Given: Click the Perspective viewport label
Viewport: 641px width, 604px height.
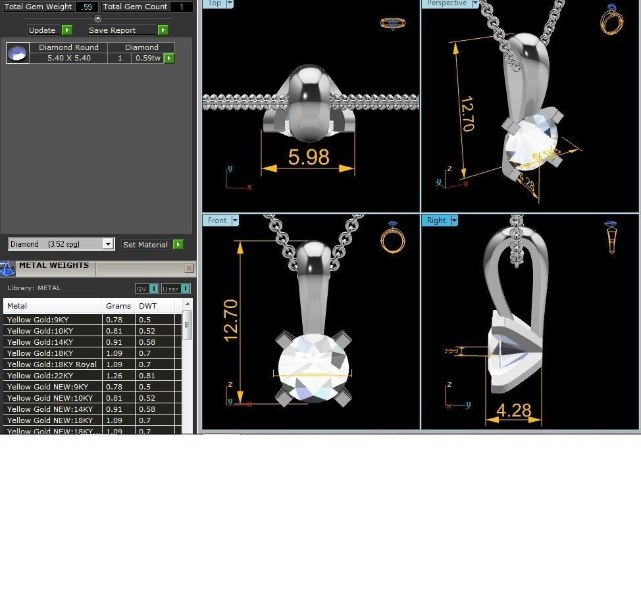Looking at the screenshot, I should 446,3.
